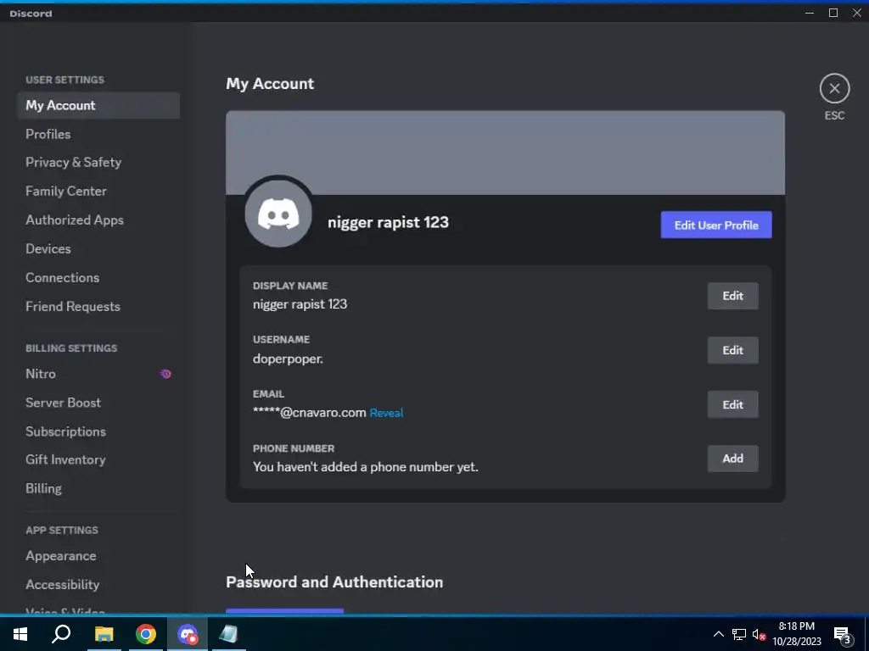Open the Nitro billing page
This screenshot has height=651, width=869.
click(x=98, y=374)
